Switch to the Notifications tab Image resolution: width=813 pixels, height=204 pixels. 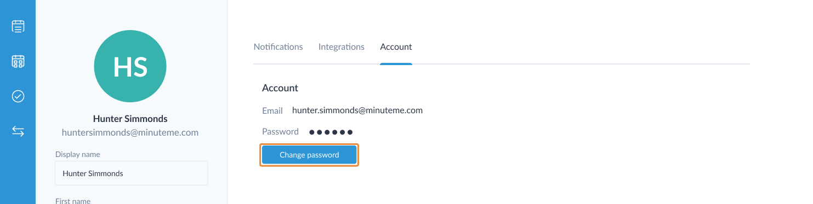point(278,47)
